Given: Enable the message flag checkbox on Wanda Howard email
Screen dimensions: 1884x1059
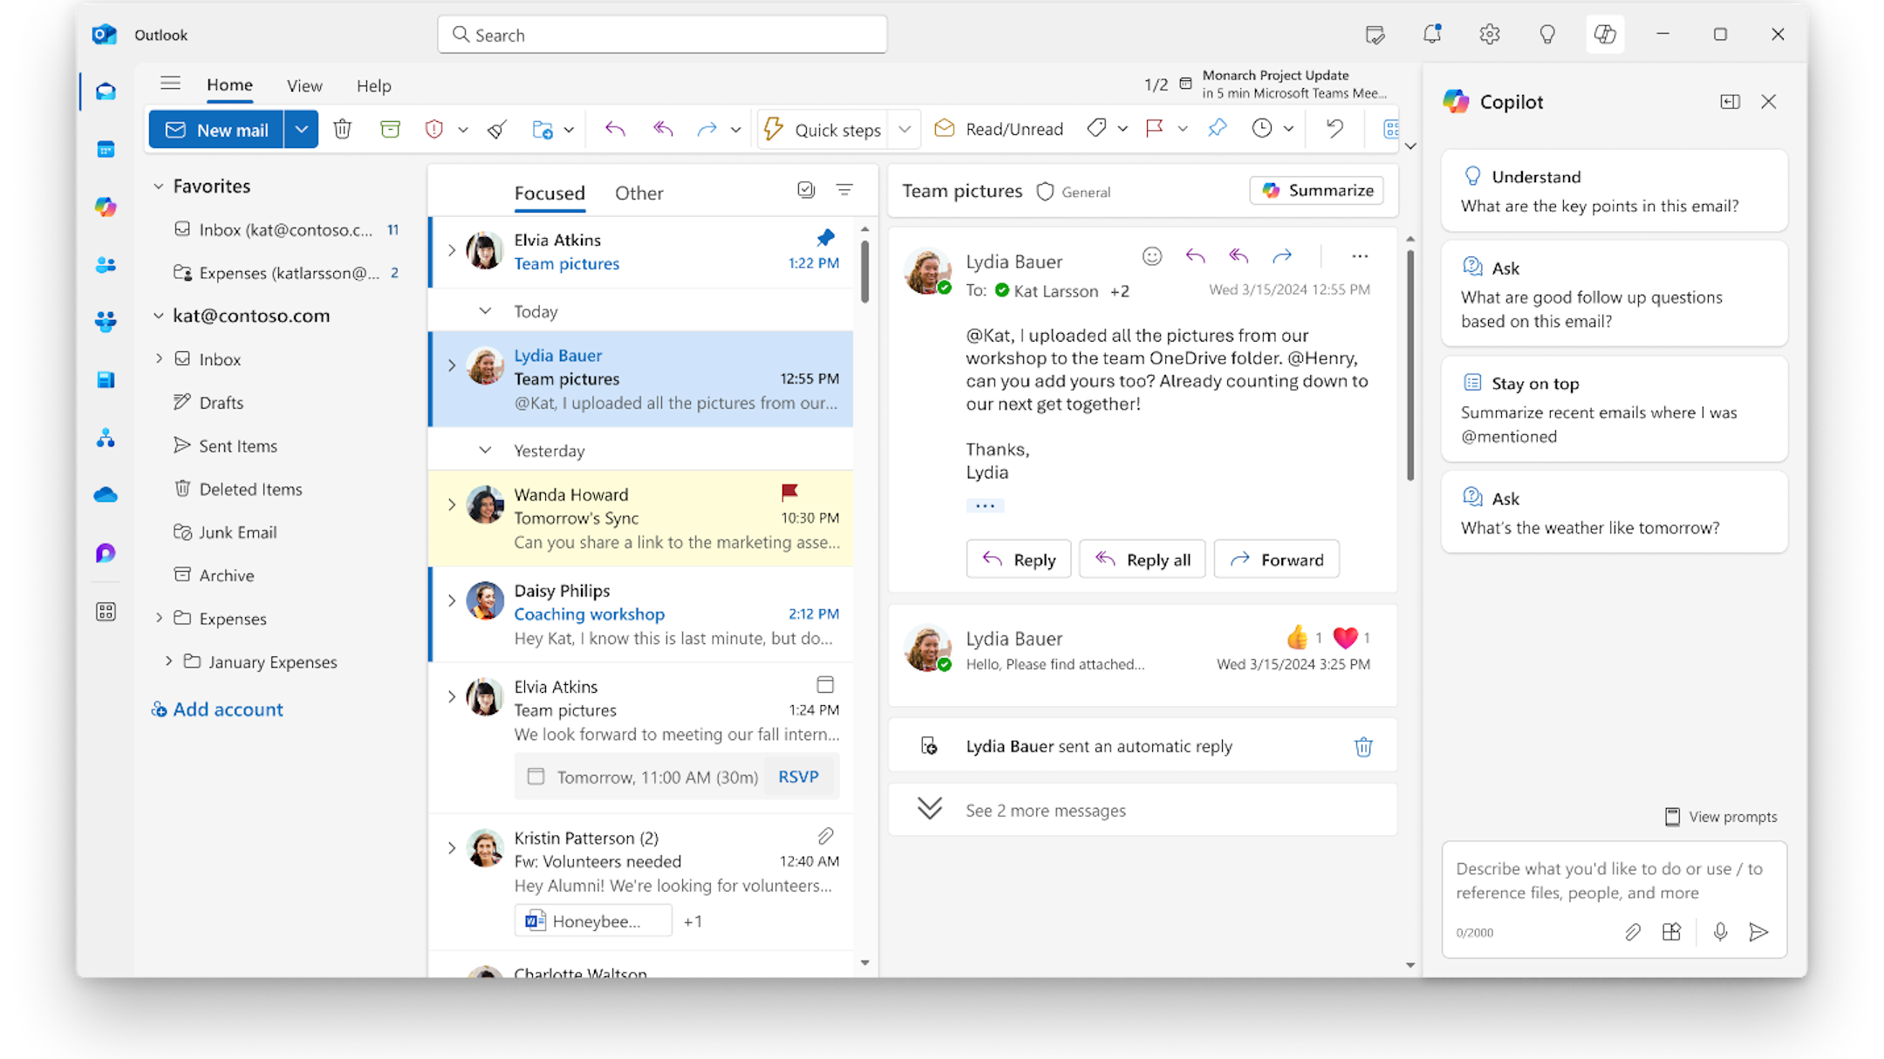Looking at the screenshot, I should 788,492.
